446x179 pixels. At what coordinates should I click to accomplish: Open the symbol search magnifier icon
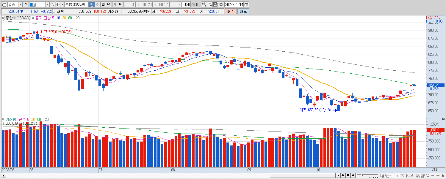52,4
